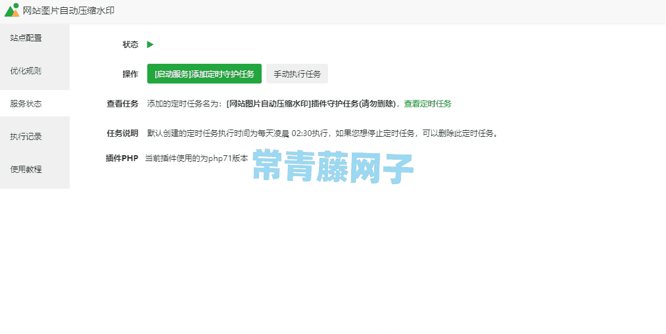Click the plugin logo icon in title bar

tap(12, 11)
